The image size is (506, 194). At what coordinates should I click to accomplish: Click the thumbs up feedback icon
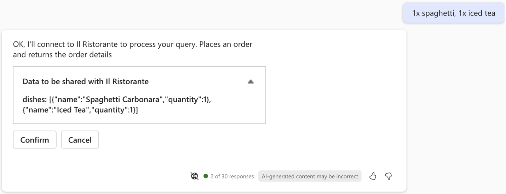point(373,176)
